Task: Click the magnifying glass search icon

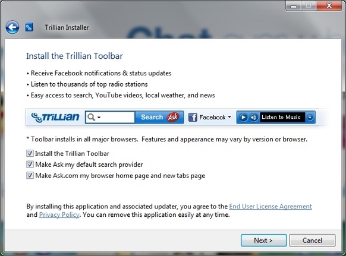Action: tap(91, 117)
